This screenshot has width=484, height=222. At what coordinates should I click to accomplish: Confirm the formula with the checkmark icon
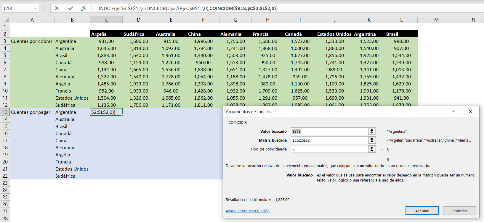[70, 8]
